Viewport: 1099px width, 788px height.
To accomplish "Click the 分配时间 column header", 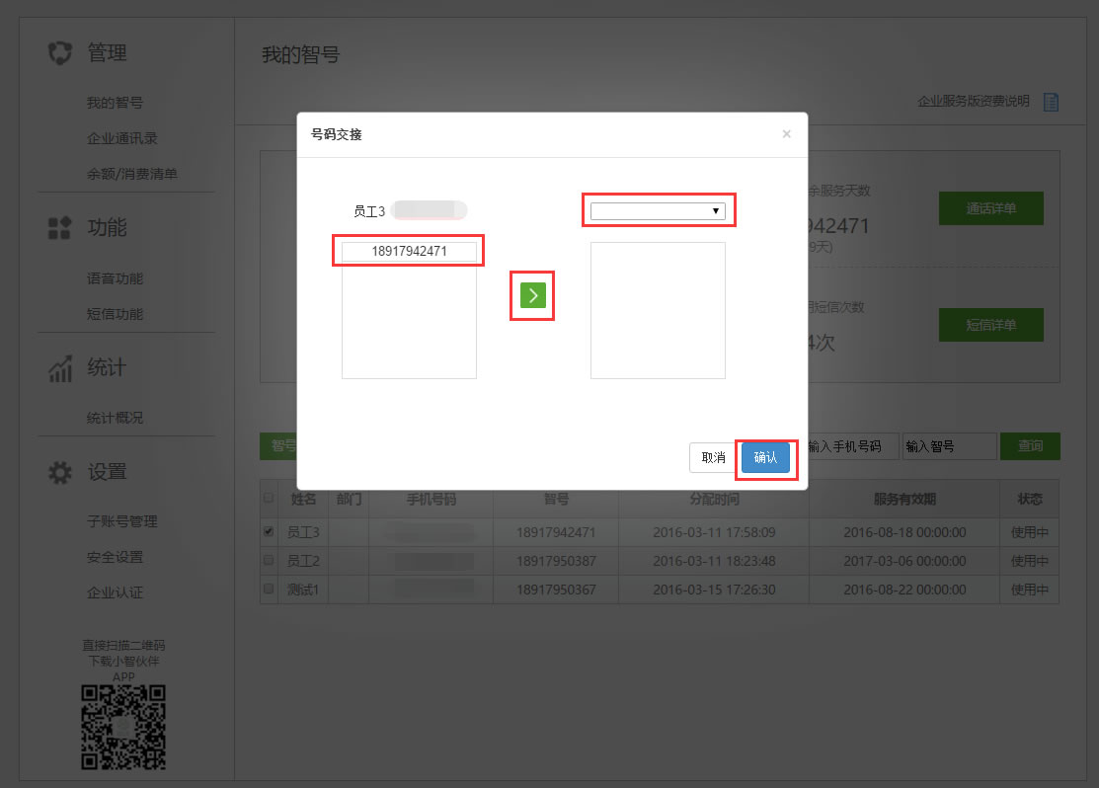I will [x=714, y=499].
